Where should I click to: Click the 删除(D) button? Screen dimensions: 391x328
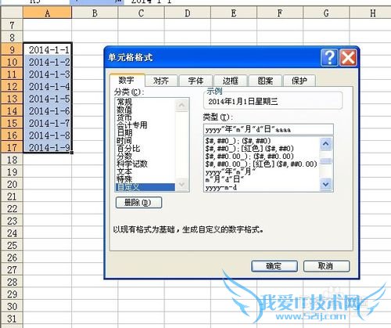pyautogui.click(x=138, y=203)
